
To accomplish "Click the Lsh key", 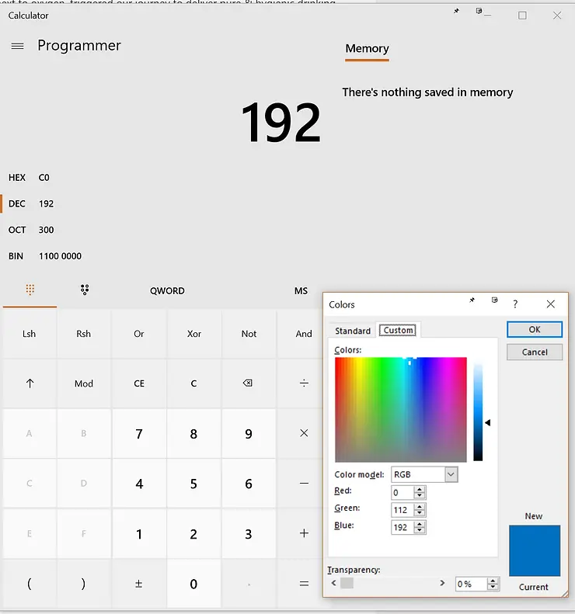I will click(30, 334).
